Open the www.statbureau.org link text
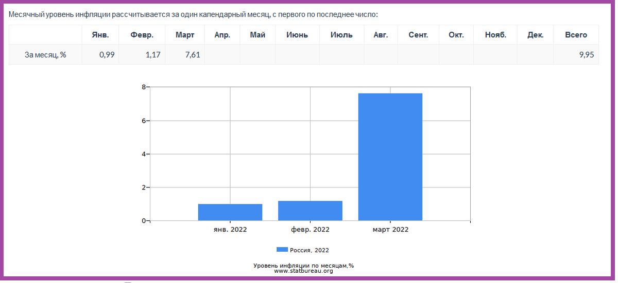 (x=304, y=271)
